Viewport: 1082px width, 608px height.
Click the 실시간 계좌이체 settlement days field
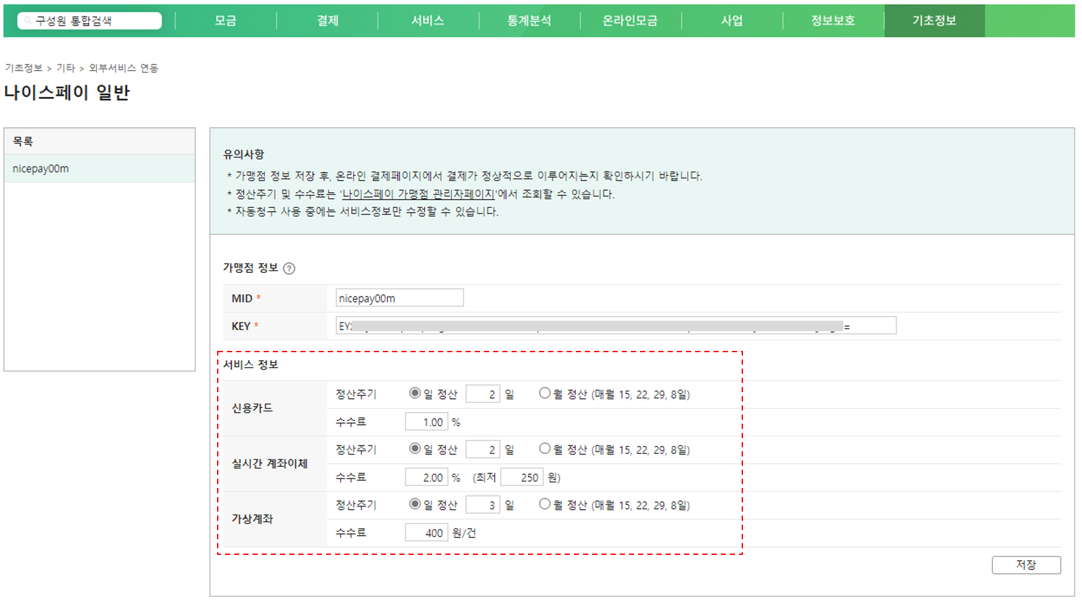(483, 449)
